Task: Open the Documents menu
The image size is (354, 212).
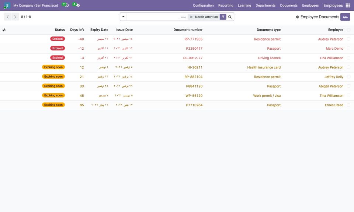Action: [x=289, y=6]
